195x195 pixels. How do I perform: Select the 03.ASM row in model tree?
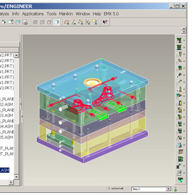click(7, 115)
